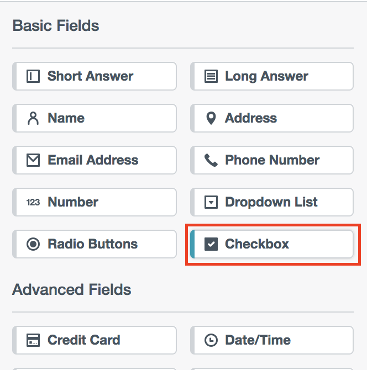This screenshot has height=370, width=367.
Task: Click the Long Answer lines icon
Action: [211, 76]
